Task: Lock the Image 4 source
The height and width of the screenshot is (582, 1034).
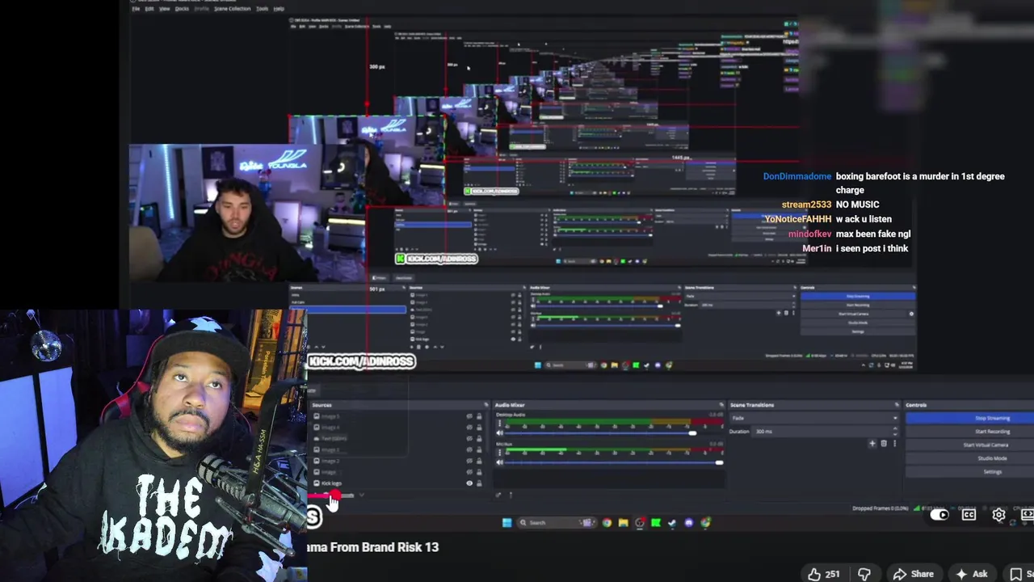Action: (x=479, y=428)
